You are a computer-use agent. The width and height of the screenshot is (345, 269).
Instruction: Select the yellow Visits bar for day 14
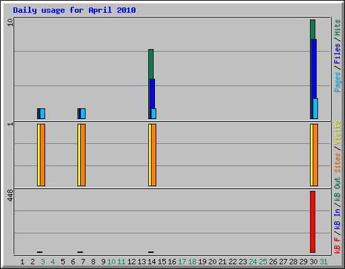tap(150, 155)
